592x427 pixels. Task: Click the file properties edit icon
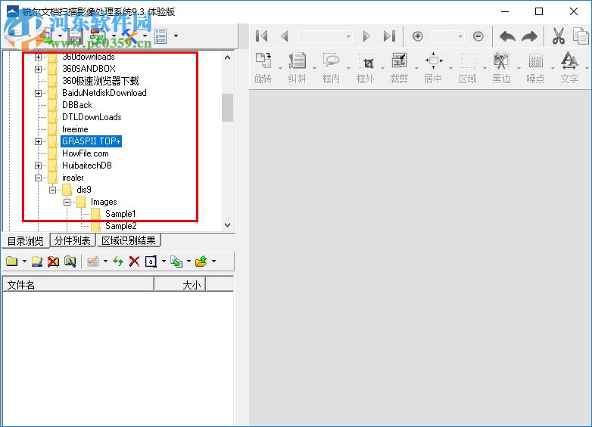93,261
